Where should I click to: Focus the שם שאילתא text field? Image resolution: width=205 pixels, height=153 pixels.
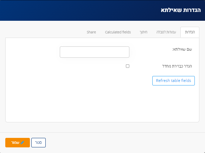point(95,52)
